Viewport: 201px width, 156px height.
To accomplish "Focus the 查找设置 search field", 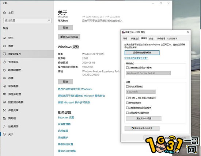I will point(27,20).
